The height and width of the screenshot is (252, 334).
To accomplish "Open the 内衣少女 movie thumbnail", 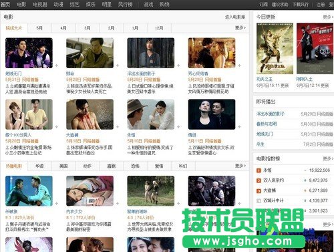I will pos(90,191).
